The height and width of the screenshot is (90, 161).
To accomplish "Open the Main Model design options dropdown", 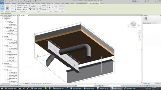I will (x=112, y=86).
